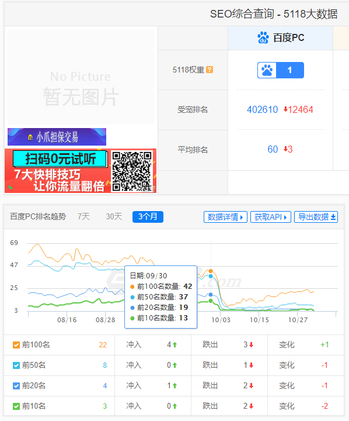Click green up arrow in 前10名 冲入 cell
Image resolution: width=349 pixels, height=421 pixels.
[x=175, y=406]
